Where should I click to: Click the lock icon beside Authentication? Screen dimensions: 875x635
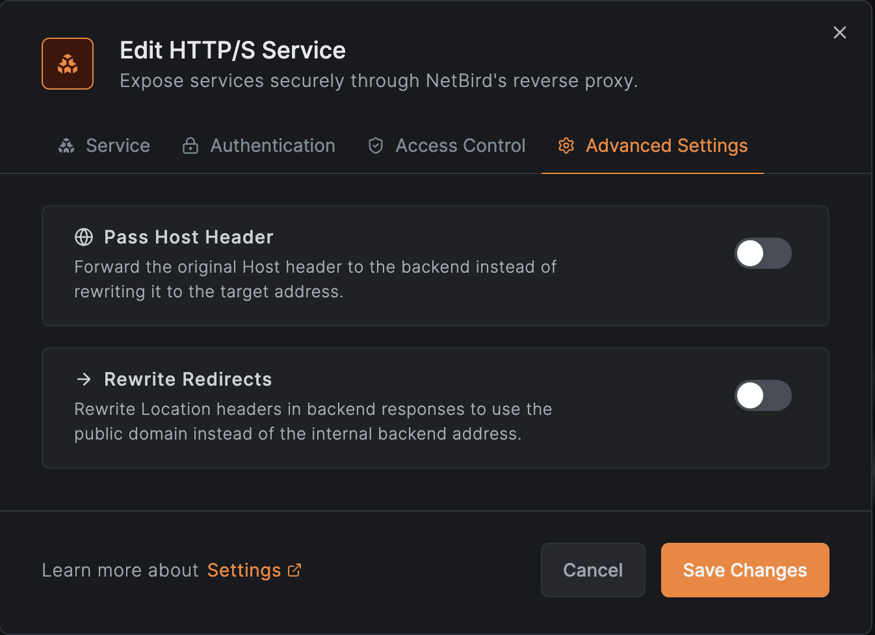[x=190, y=146]
